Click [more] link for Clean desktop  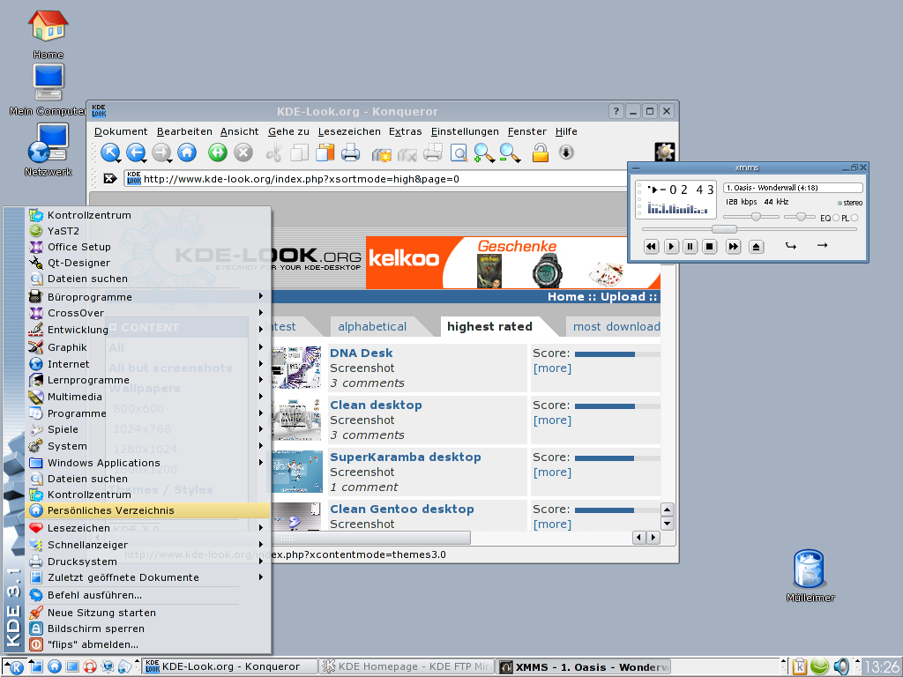coord(552,420)
